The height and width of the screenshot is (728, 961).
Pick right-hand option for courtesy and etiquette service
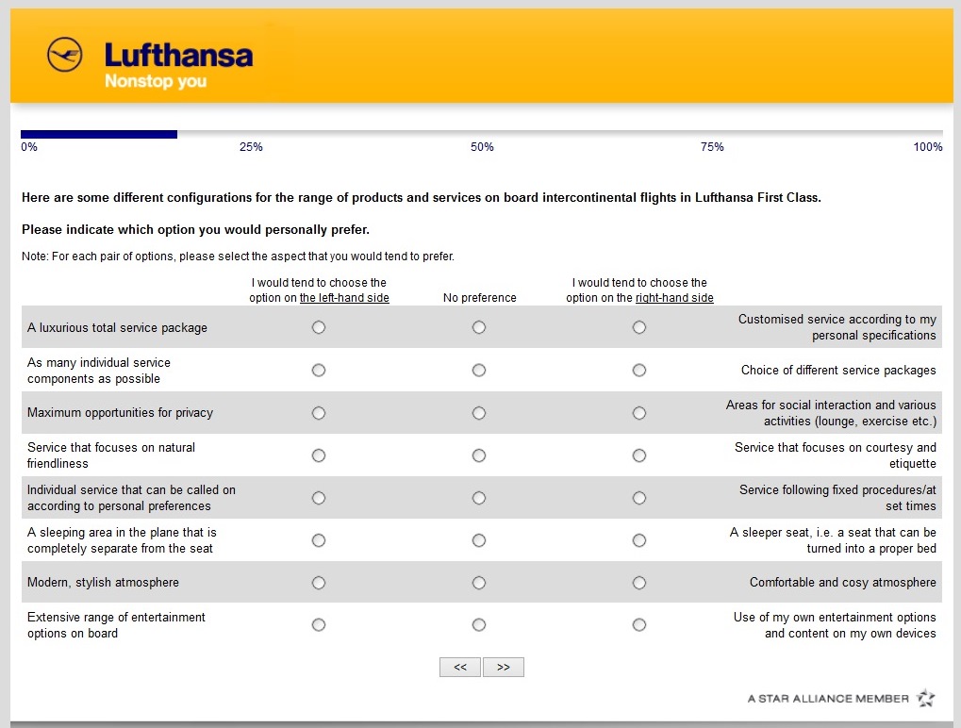pos(639,455)
